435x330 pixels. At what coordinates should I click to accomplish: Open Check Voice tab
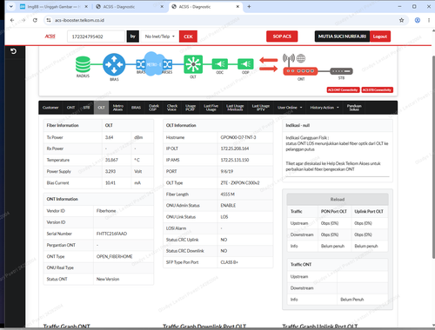coord(172,108)
